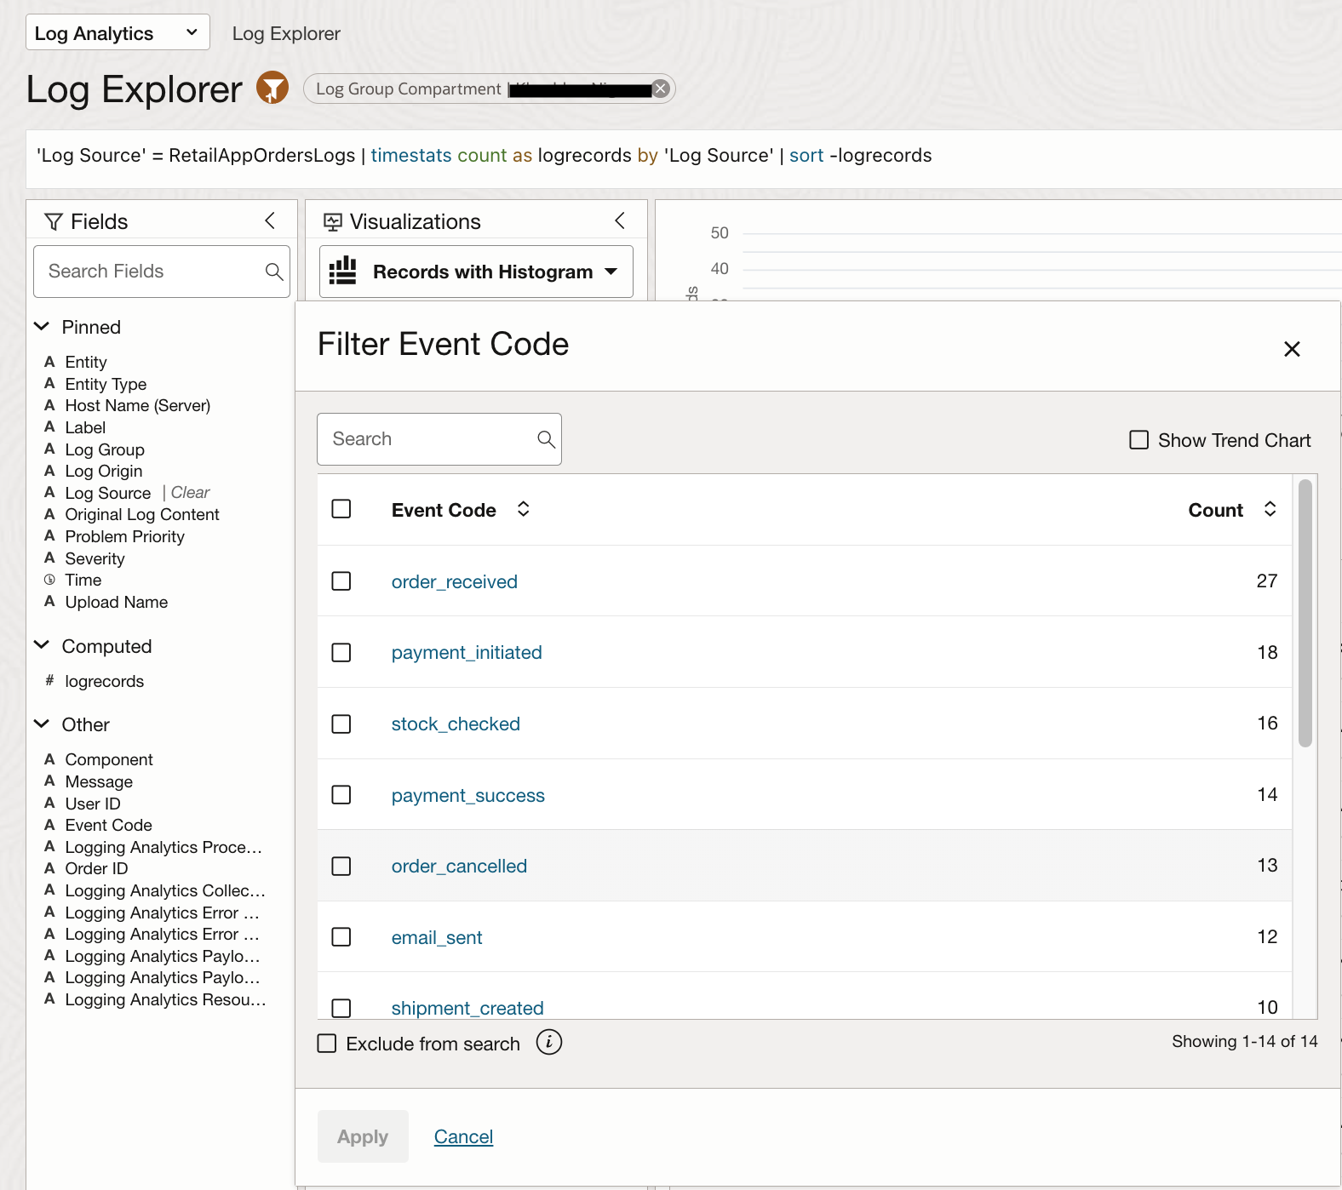
Task: Select the Severity field in Pinned list
Action: click(95, 558)
